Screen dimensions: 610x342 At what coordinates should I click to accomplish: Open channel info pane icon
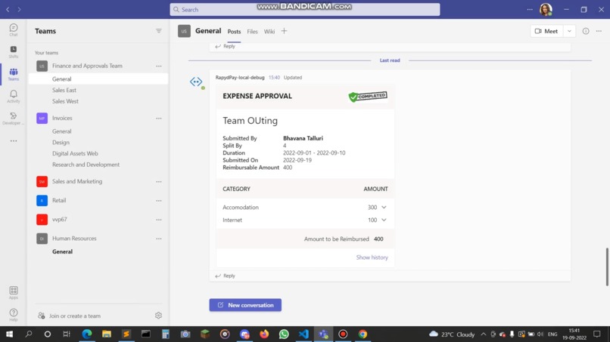(586, 31)
